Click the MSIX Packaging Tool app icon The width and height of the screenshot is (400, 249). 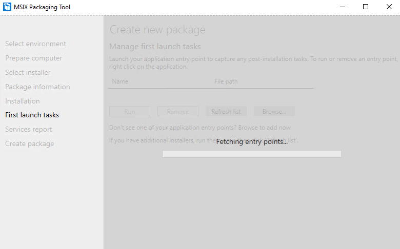click(7, 7)
